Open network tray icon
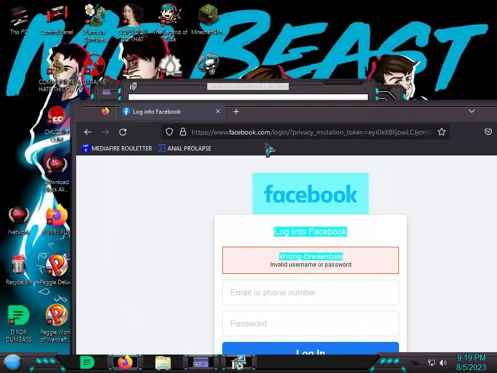This screenshot has width=497, height=373. [x=431, y=362]
